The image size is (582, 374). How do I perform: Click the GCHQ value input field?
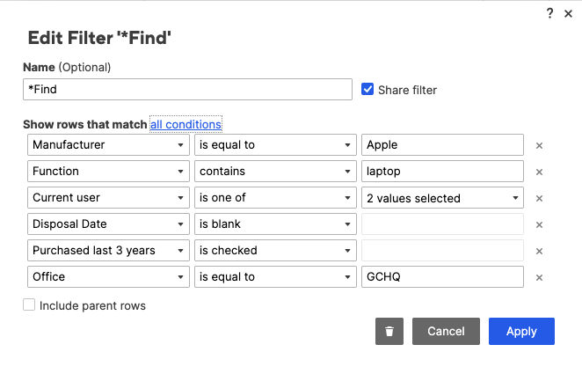click(x=442, y=277)
